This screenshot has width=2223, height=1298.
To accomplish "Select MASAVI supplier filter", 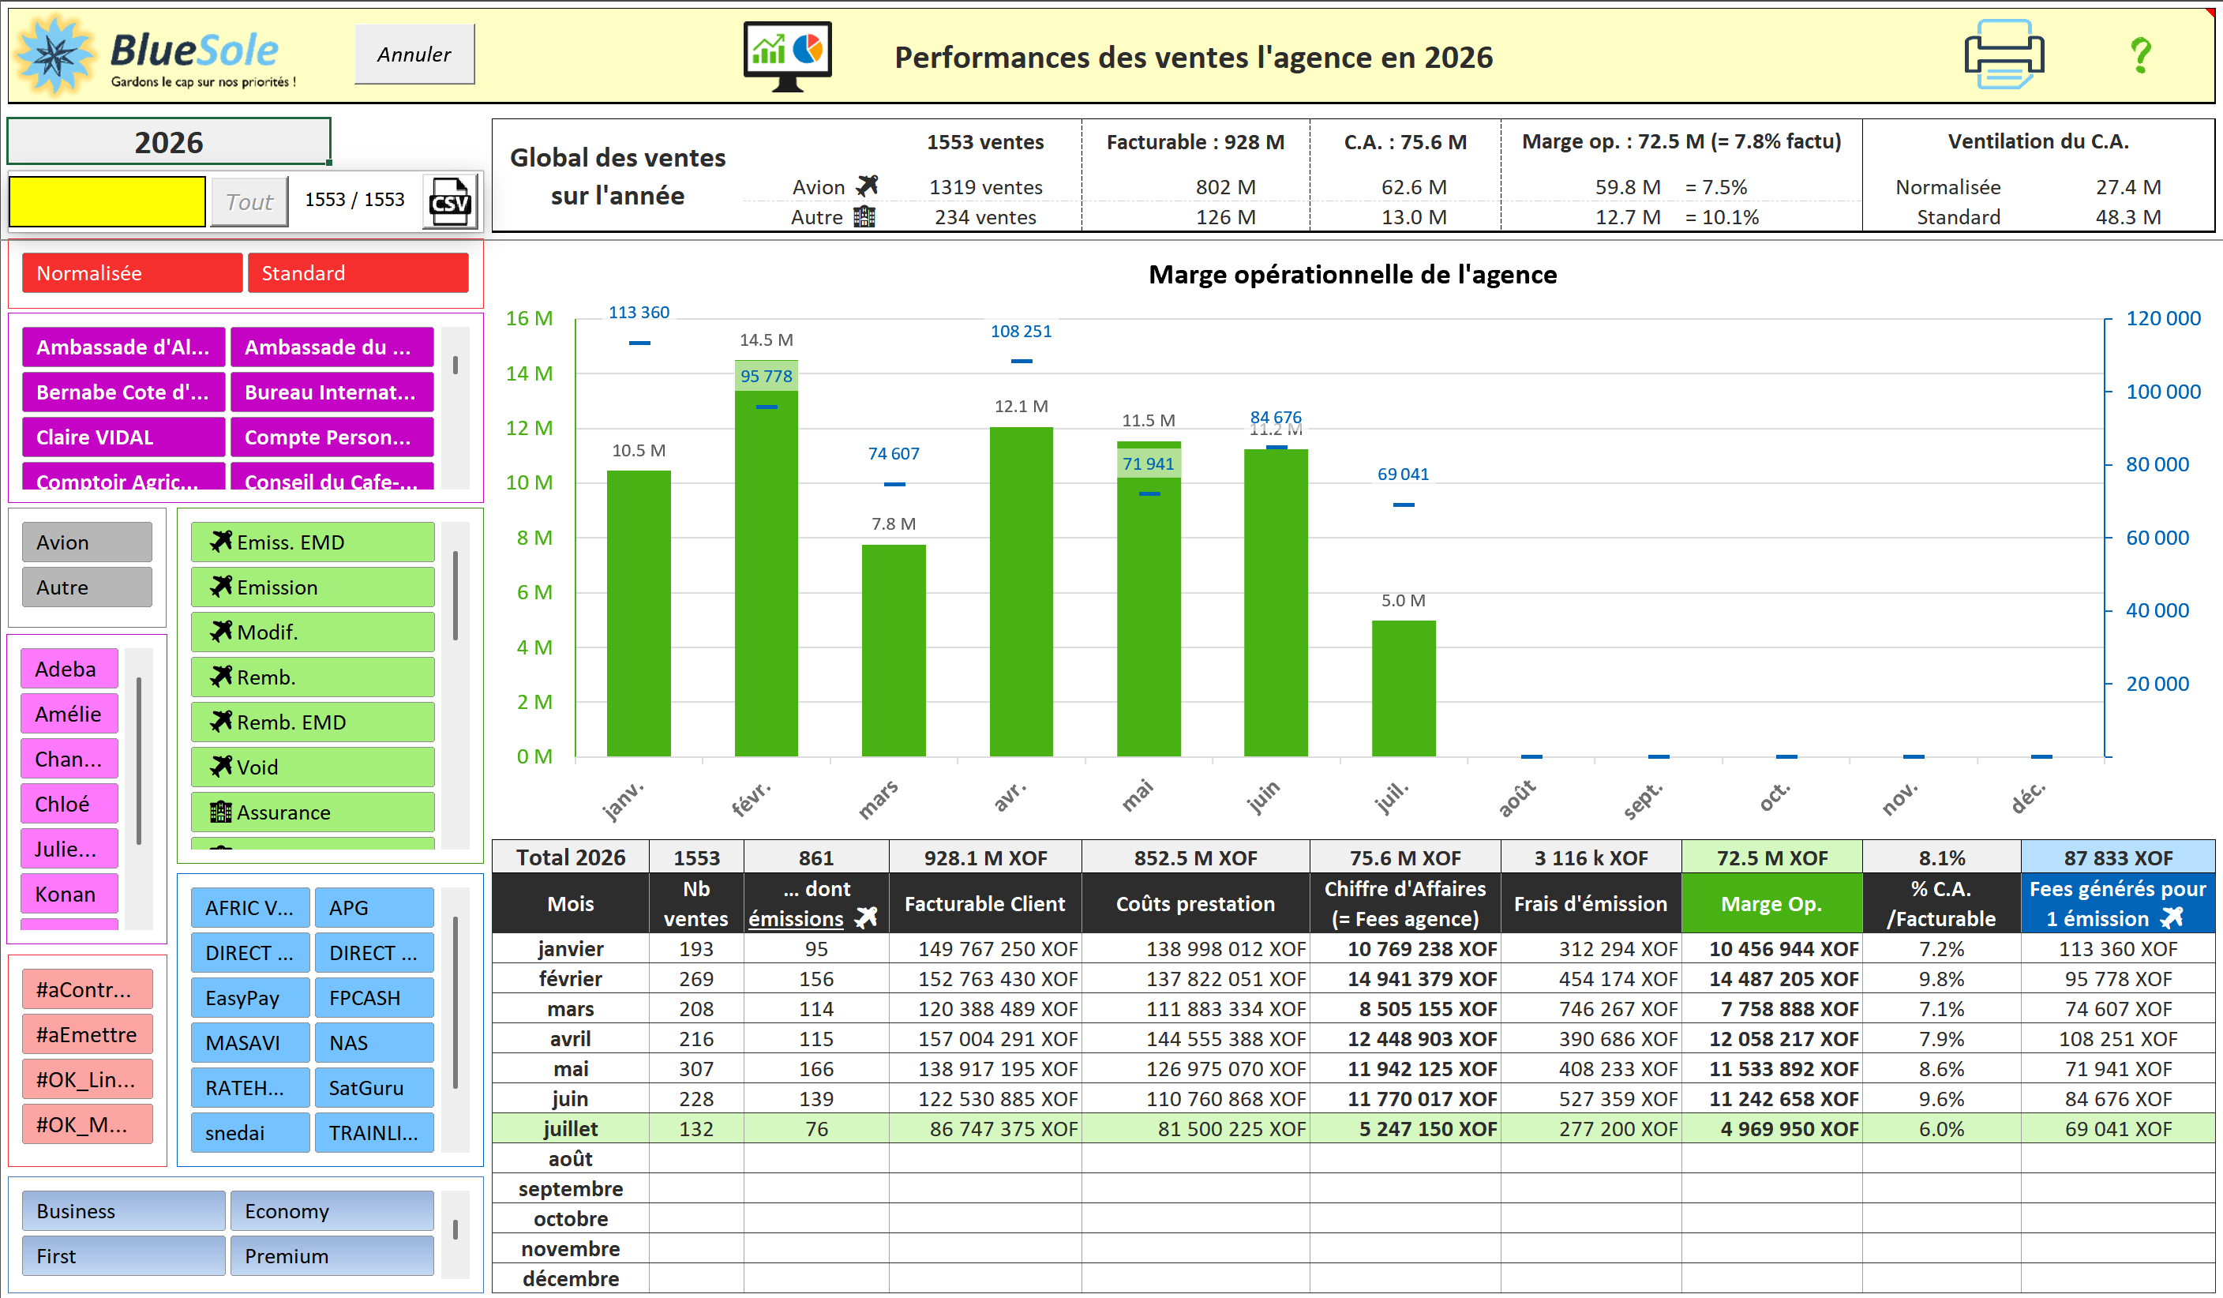I will click(x=250, y=1044).
